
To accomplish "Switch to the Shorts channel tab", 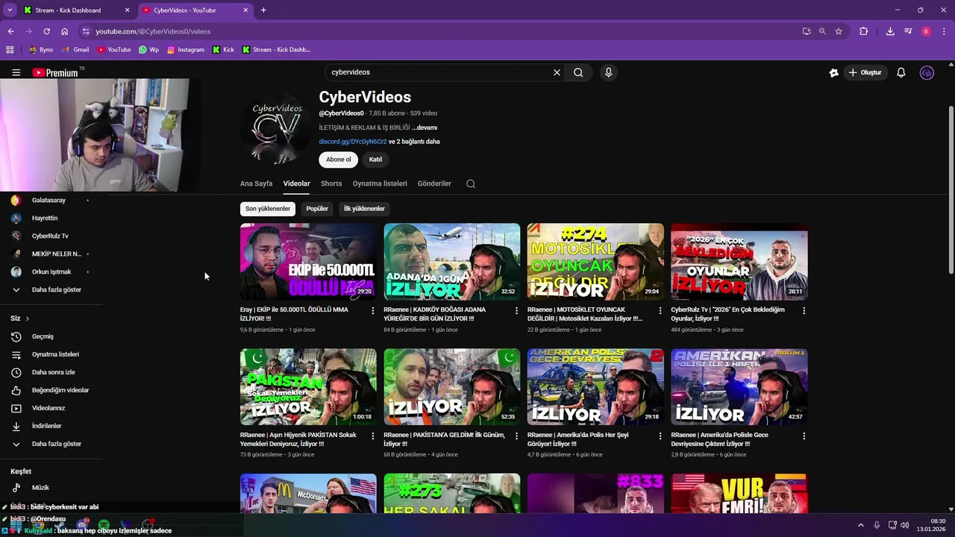I will 331,183.
